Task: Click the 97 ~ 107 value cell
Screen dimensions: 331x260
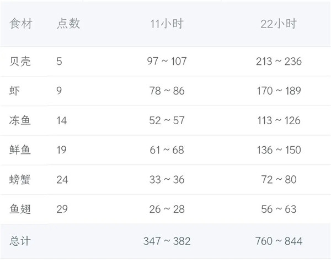Action: click(x=167, y=61)
